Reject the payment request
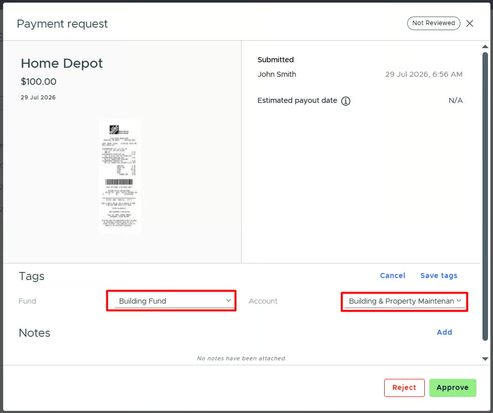Screen dimensions: 493x413 point(404,387)
